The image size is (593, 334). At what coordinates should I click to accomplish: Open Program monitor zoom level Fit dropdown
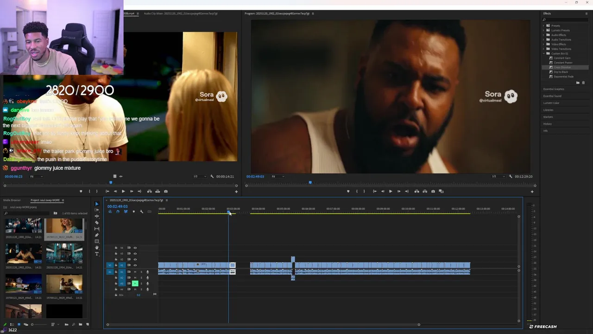coord(278,176)
